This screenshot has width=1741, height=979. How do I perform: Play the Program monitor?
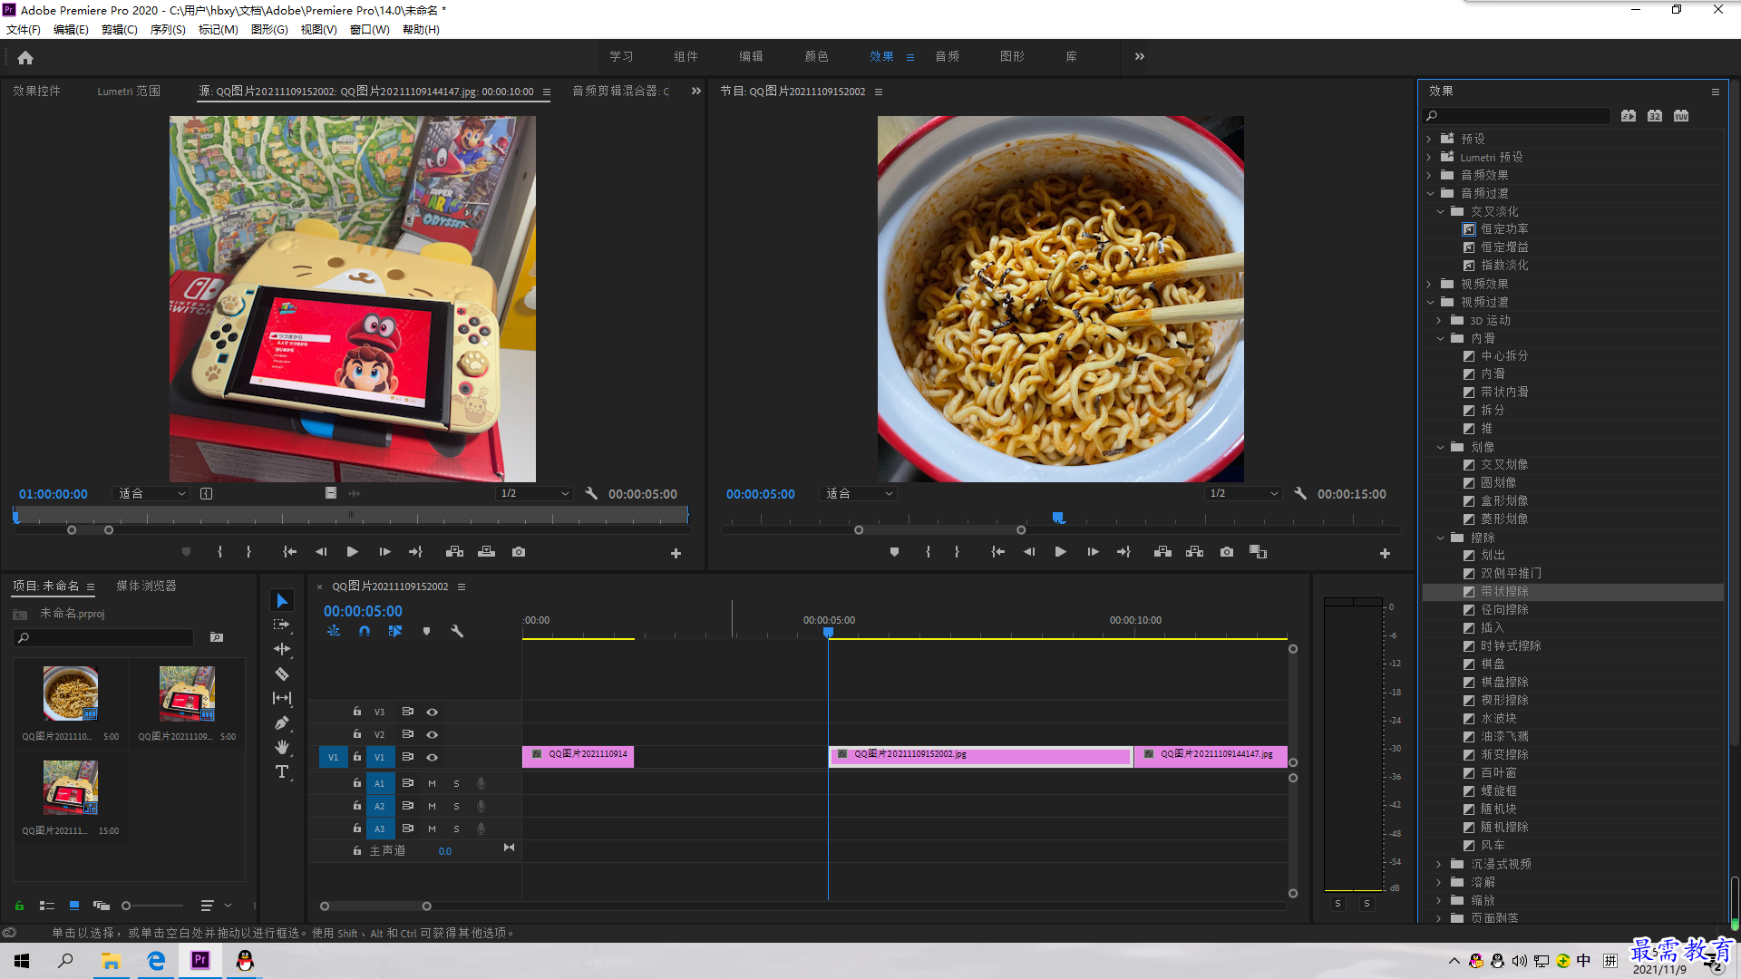point(1060,552)
